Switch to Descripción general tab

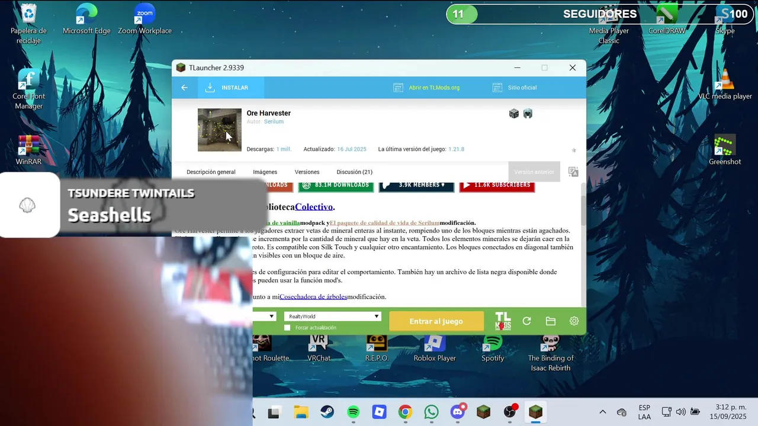[211, 172]
